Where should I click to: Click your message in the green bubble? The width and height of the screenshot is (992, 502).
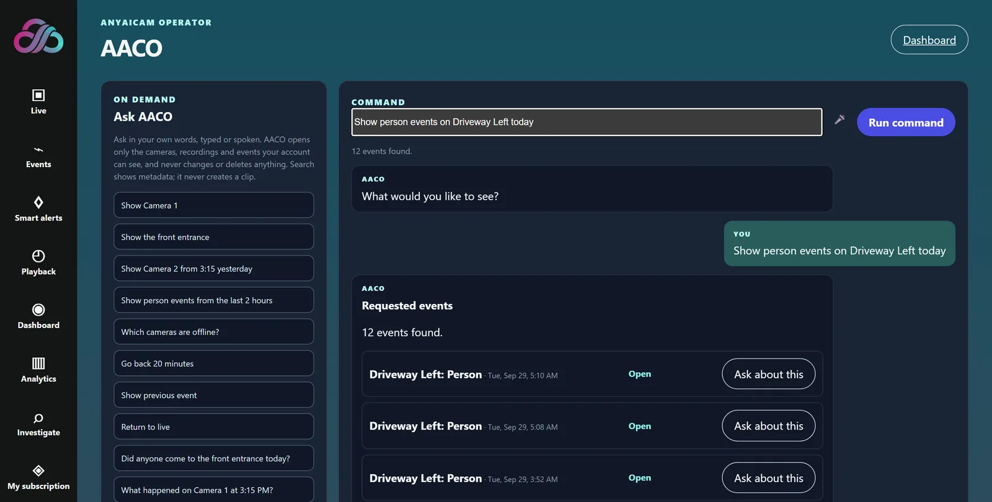click(839, 244)
